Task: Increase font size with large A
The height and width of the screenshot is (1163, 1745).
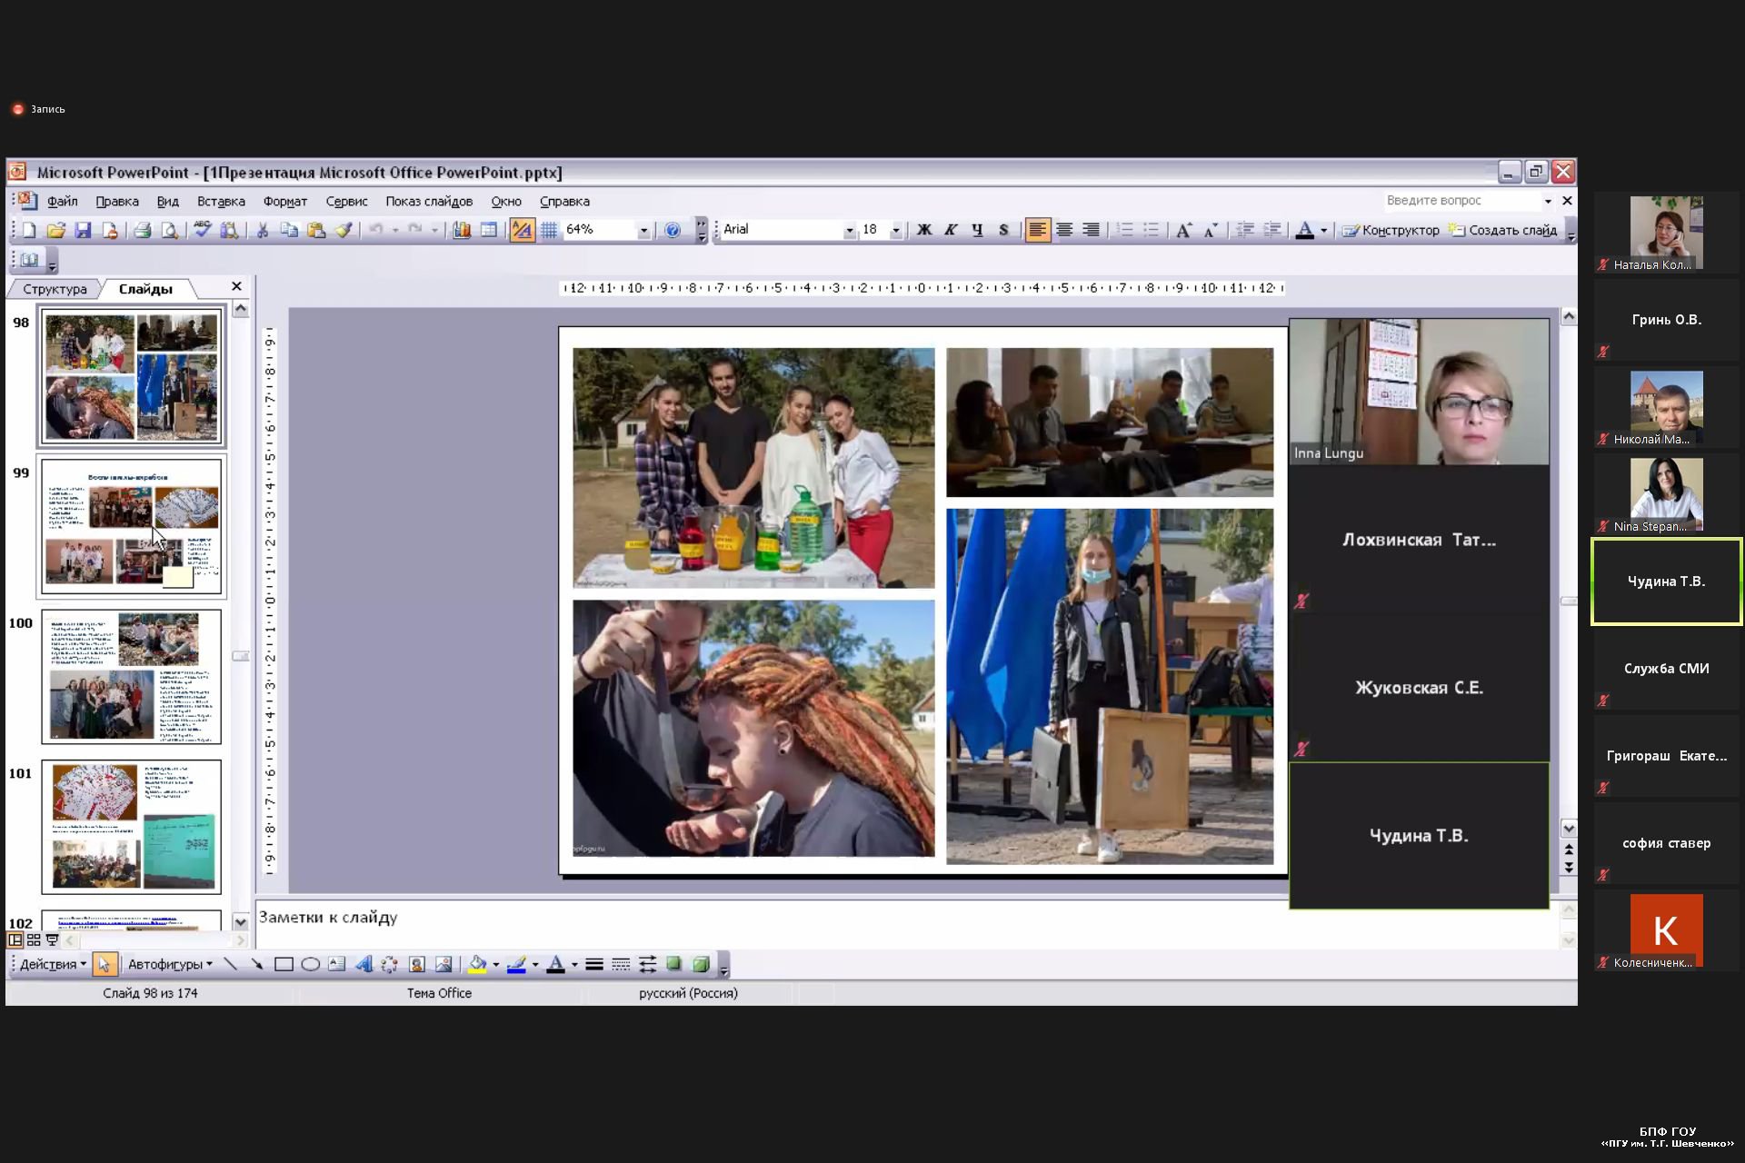Action: click(1183, 231)
